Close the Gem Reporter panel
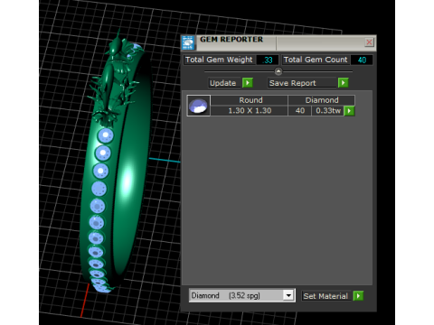 pyautogui.click(x=369, y=42)
